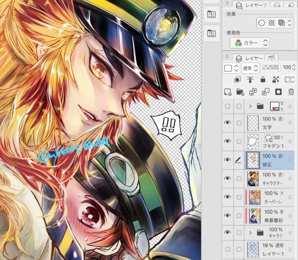
Task: Click the balloon icon on フキダシ1 layer
Action: coord(269,138)
